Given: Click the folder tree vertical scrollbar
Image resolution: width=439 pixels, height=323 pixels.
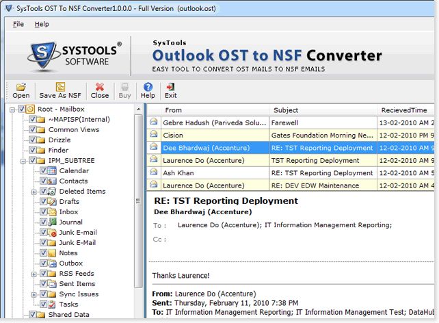Looking at the screenshot, I should (138, 205).
